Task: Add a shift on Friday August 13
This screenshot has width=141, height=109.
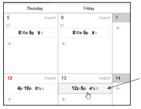Action: point(63,99)
